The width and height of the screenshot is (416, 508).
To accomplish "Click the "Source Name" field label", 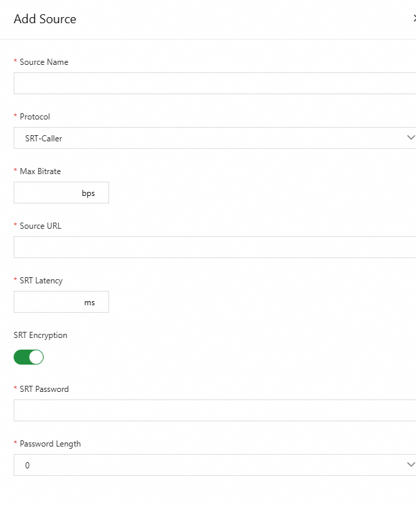I will [44, 62].
